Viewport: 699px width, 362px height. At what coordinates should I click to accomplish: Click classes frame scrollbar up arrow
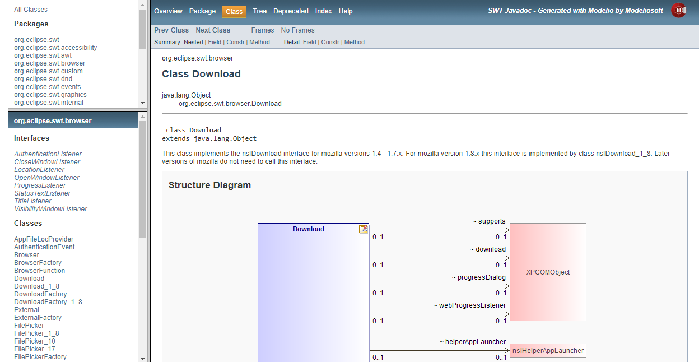click(142, 116)
